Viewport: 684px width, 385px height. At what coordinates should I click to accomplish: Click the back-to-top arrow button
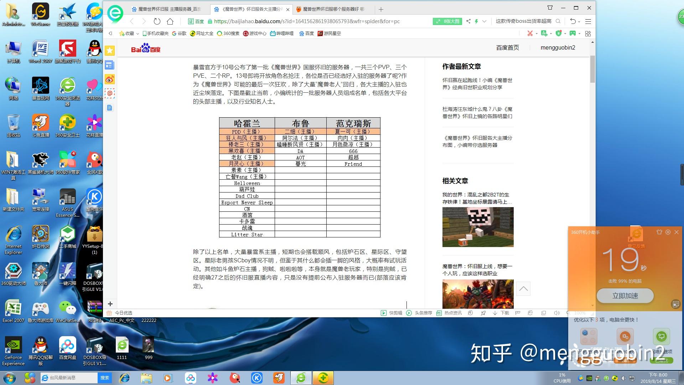click(523, 289)
